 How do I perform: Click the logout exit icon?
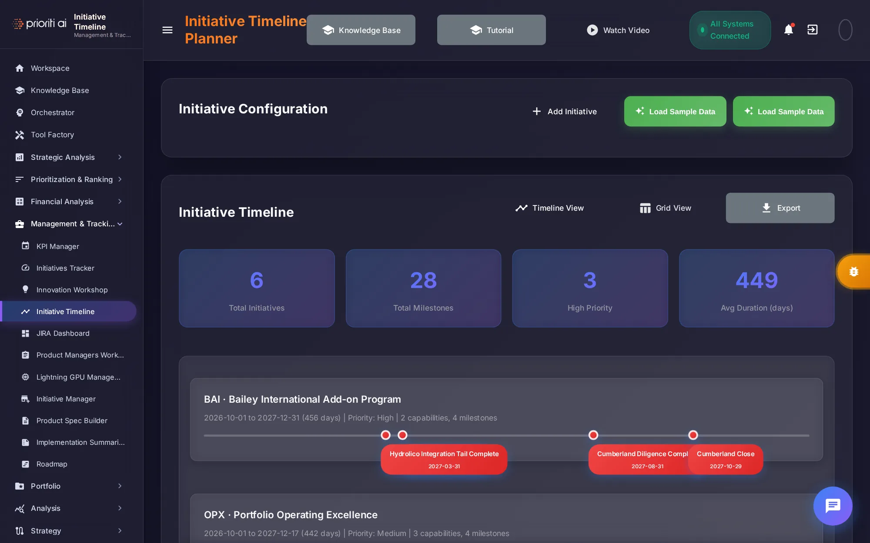pyautogui.click(x=813, y=30)
